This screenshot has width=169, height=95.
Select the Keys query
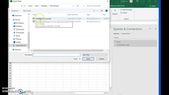click(x=135, y=43)
